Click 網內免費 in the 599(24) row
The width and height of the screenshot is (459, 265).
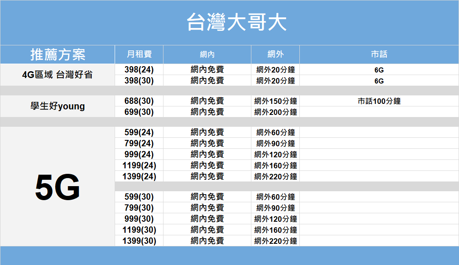(x=207, y=132)
